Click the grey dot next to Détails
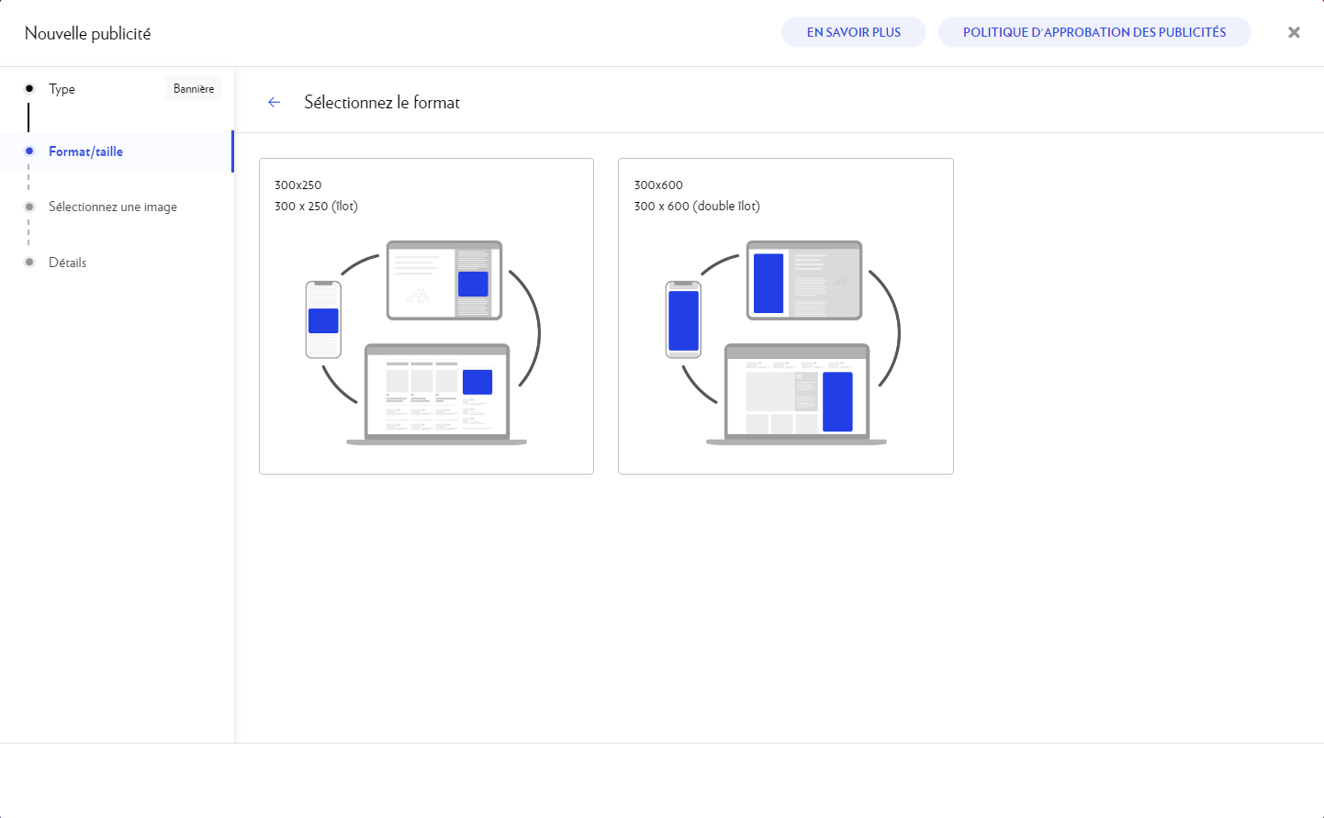Screen dimensions: 1324x818 (x=29, y=263)
